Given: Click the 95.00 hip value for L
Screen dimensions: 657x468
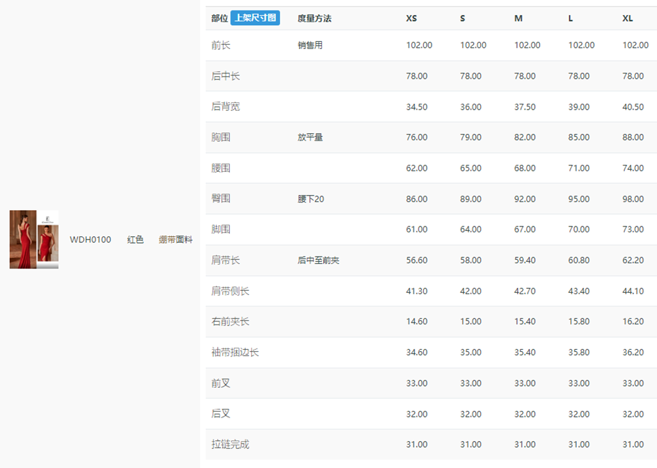Looking at the screenshot, I should pos(579,199).
